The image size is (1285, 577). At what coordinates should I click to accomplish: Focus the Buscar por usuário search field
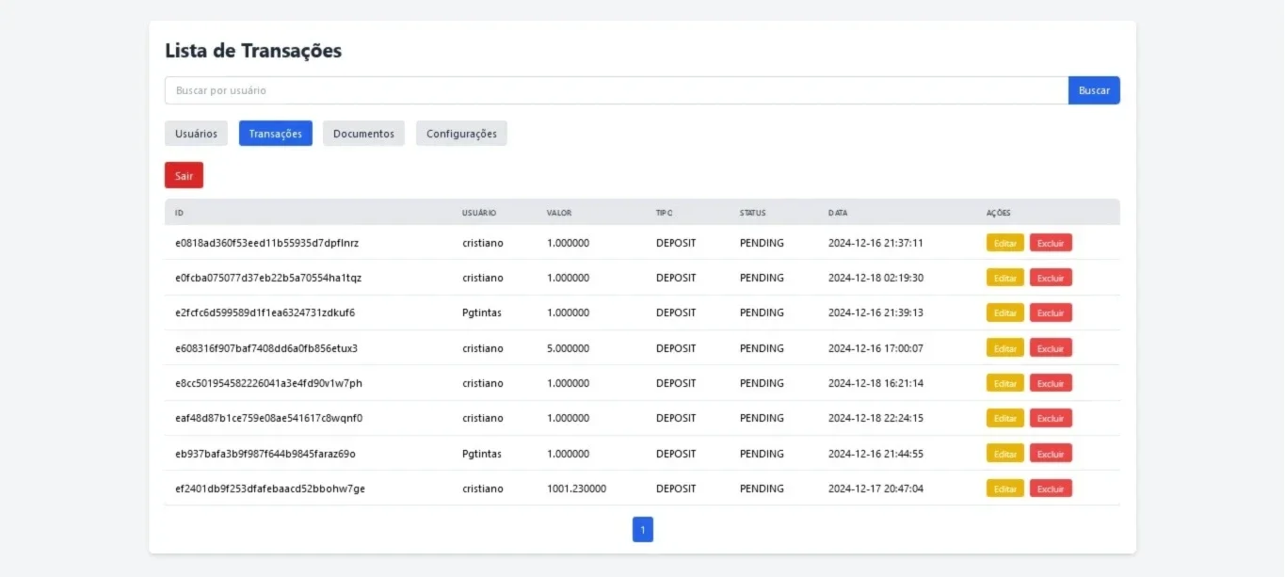pyautogui.click(x=617, y=90)
